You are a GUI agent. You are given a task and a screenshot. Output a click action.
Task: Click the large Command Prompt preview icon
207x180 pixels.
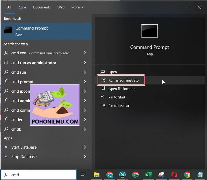pyautogui.click(x=149, y=31)
